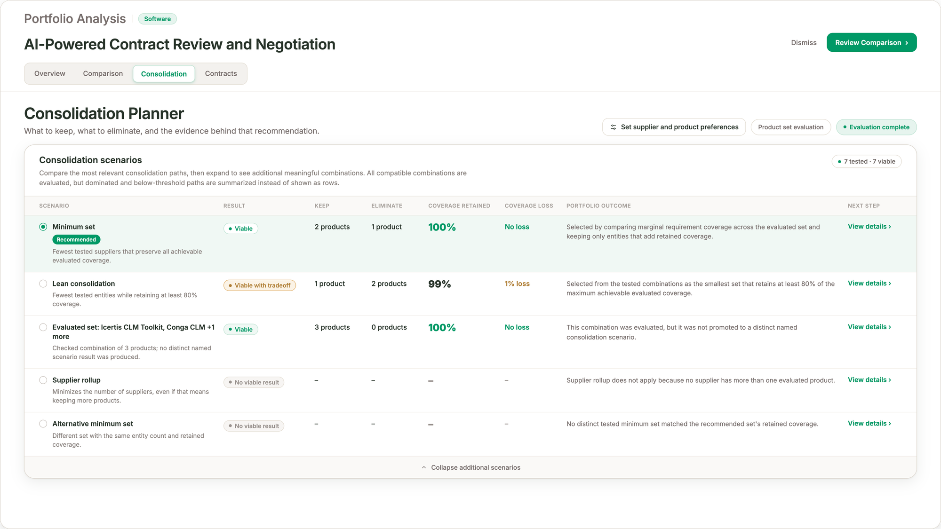The width and height of the screenshot is (941, 529).
Task: Click the Recommended badge under Minimum set
Action: point(76,239)
